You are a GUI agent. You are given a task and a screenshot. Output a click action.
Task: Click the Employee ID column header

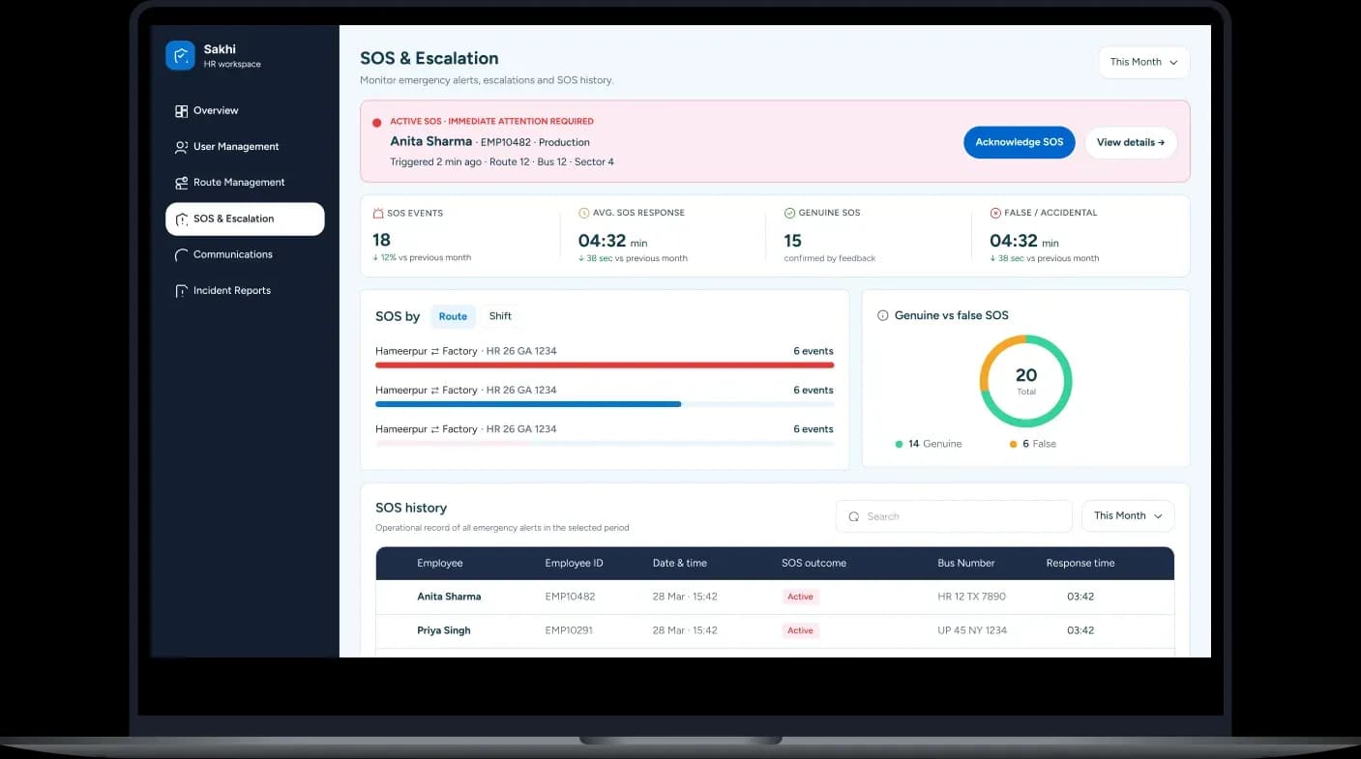(574, 563)
